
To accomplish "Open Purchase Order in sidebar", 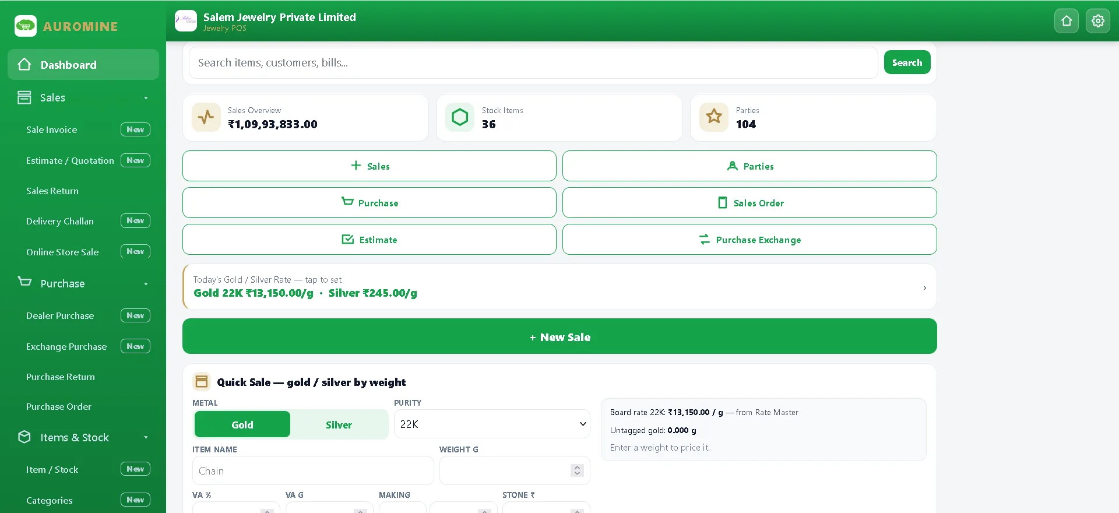I will [x=59, y=406].
